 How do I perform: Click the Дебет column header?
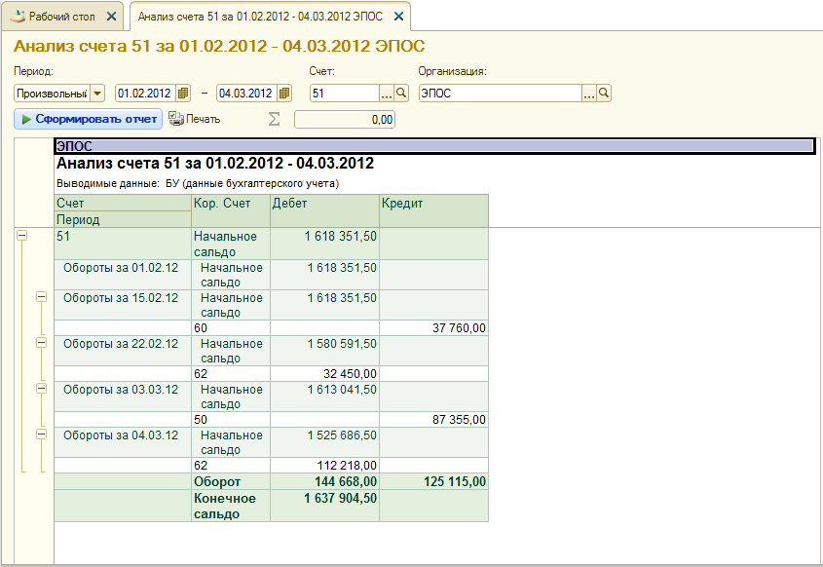pyautogui.click(x=325, y=211)
